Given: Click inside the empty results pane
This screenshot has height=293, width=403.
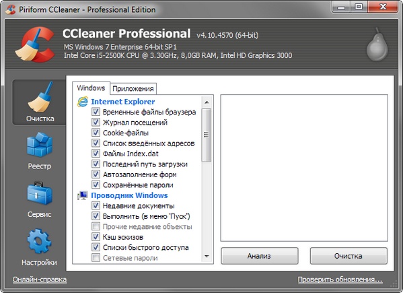Looking at the screenshot, I should click(x=304, y=168).
